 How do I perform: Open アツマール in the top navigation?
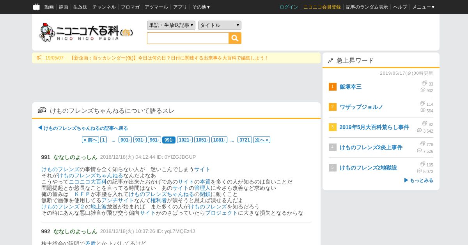[156, 7]
